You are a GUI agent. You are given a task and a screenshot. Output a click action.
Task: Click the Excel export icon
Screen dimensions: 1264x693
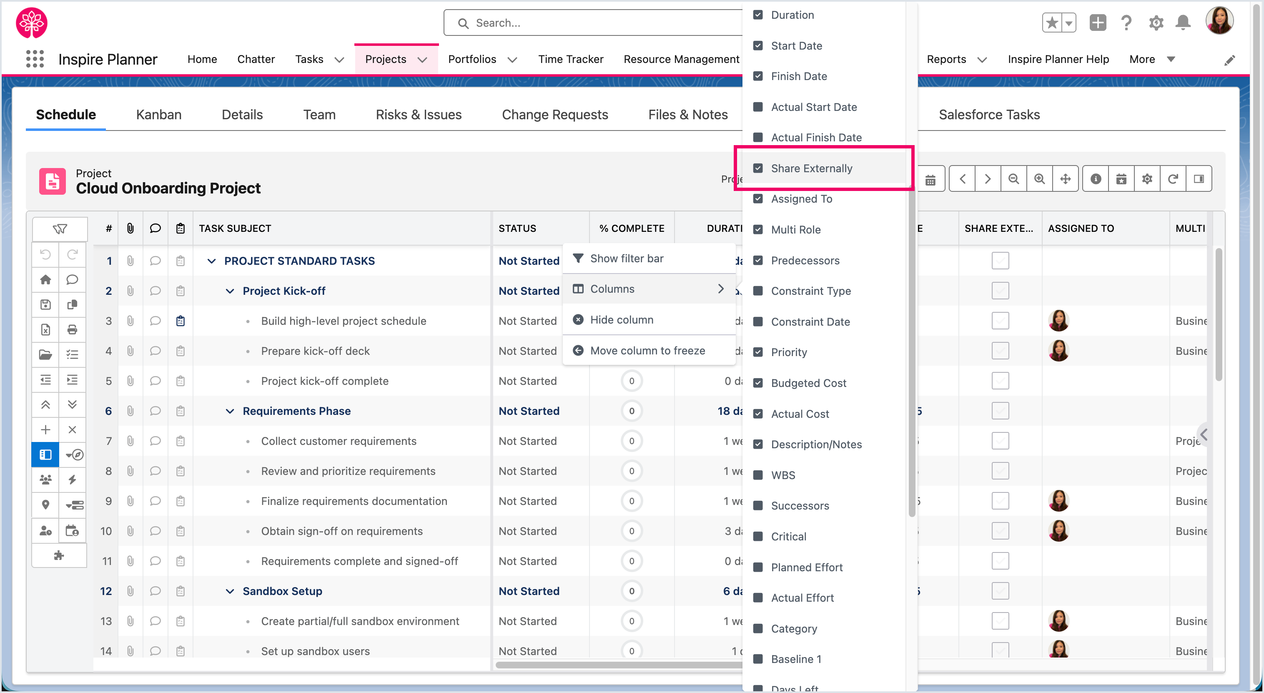(45, 329)
